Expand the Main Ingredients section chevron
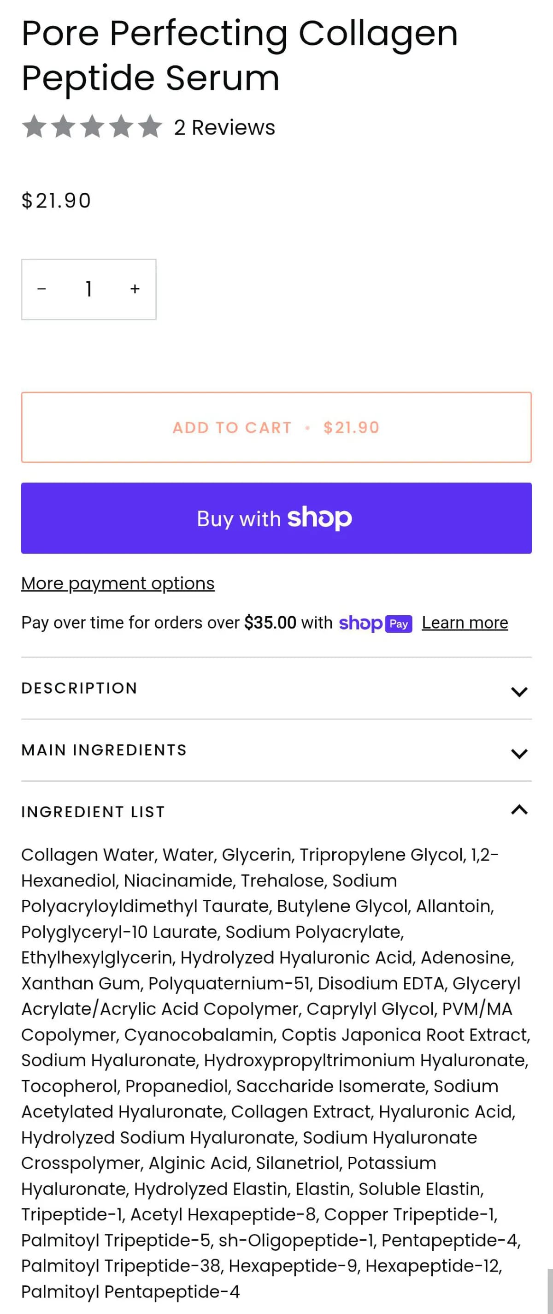This screenshot has width=553, height=1314. pos(519,754)
